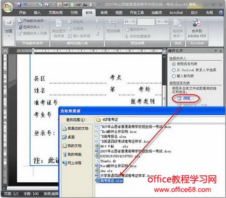Image resolution: width=226 pixels, height=198 pixels.
Task: Click the Save icon in quick access toolbar
Action: pyautogui.click(x=19, y=5)
